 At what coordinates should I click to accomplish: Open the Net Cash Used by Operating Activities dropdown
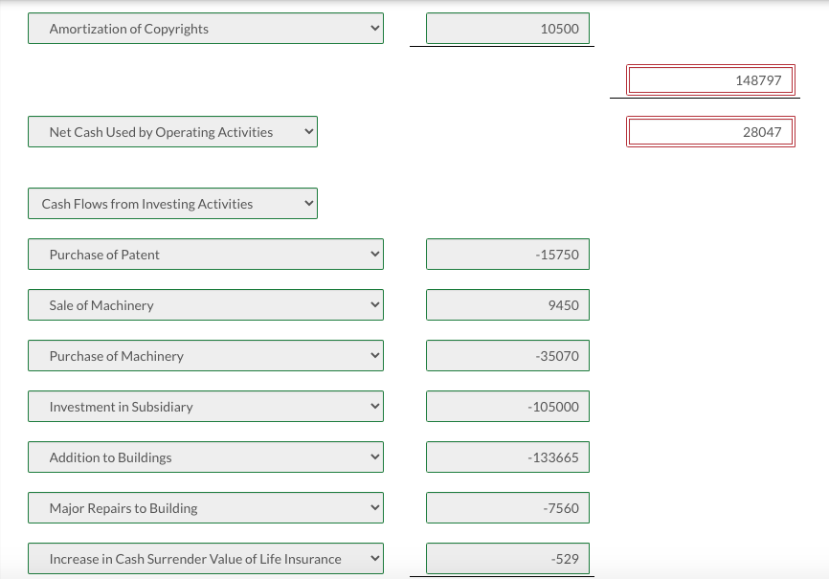tap(172, 132)
